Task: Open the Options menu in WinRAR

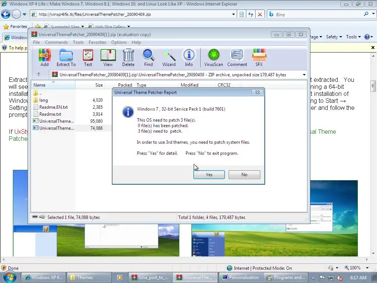Action: (x=119, y=42)
